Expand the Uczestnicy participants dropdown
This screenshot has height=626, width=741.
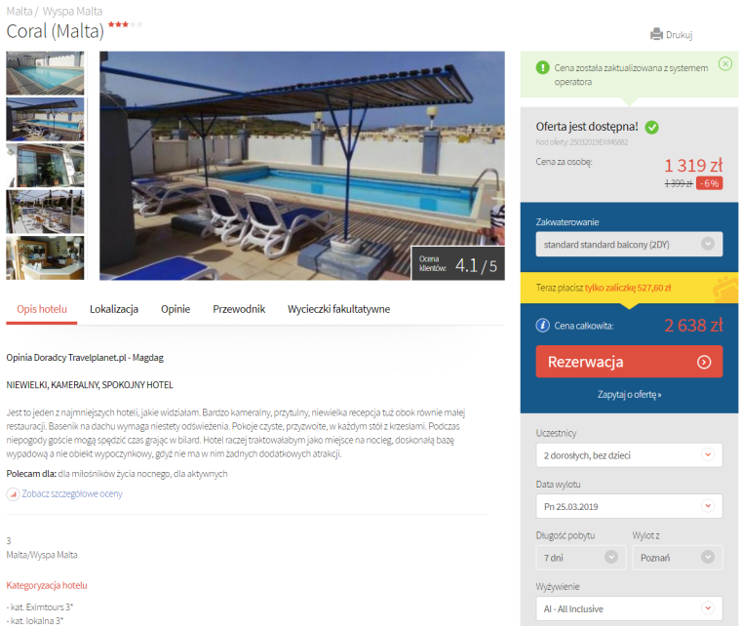629,455
